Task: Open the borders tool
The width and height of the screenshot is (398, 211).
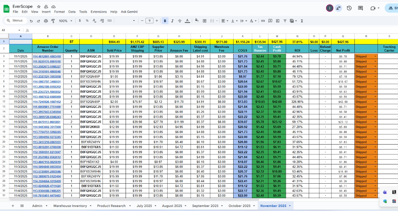Action: 205,21
